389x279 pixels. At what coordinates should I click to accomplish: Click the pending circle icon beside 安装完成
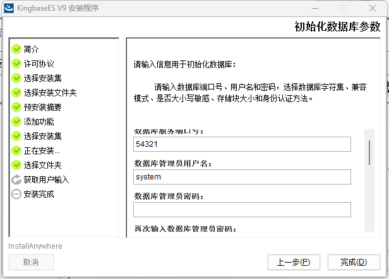(x=16, y=194)
